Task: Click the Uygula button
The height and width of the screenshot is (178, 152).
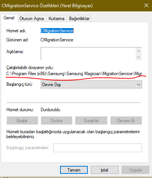Action: tap(135, 170)
